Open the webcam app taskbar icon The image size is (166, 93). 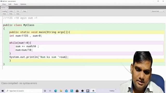[x=88, y=91]
